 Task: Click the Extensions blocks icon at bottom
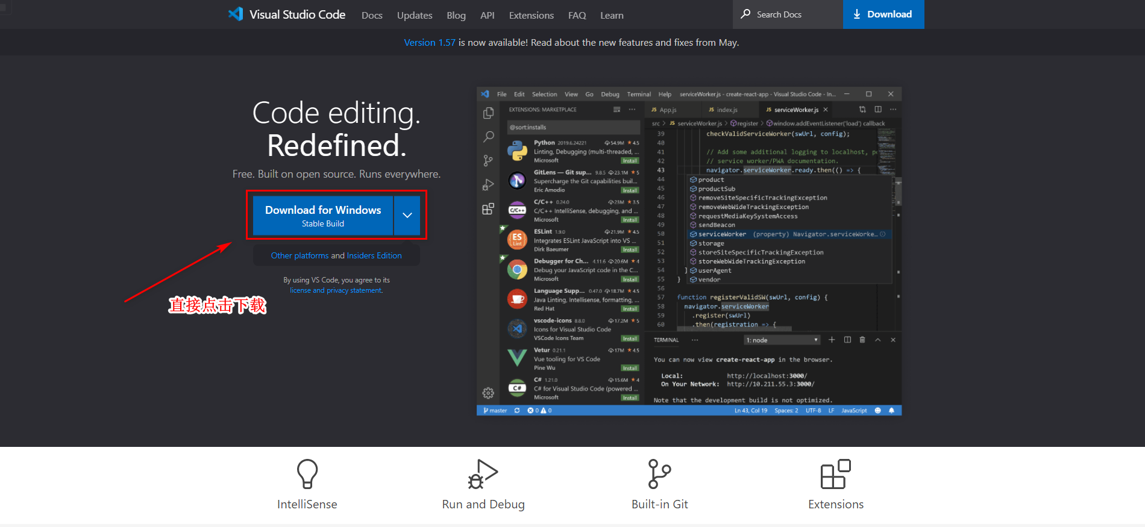point(836,474)
